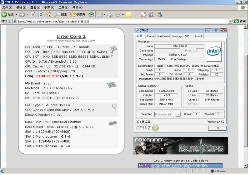Click the green Go arrow button
The width and height of the screenshot is (250, 175).
tap(236, 21)
